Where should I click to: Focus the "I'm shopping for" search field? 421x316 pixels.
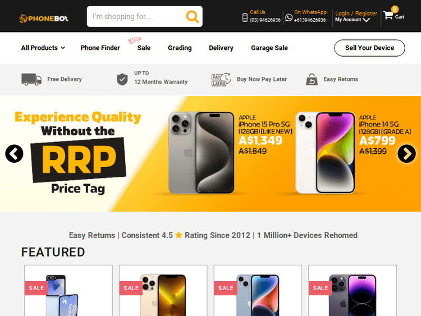click(x=136, y=17)
